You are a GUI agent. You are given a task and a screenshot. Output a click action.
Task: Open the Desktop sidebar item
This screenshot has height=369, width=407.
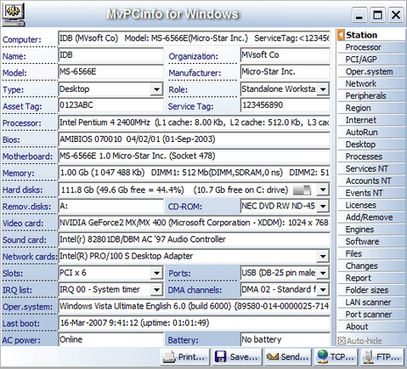pyautogui.click(x=371, y=145)
